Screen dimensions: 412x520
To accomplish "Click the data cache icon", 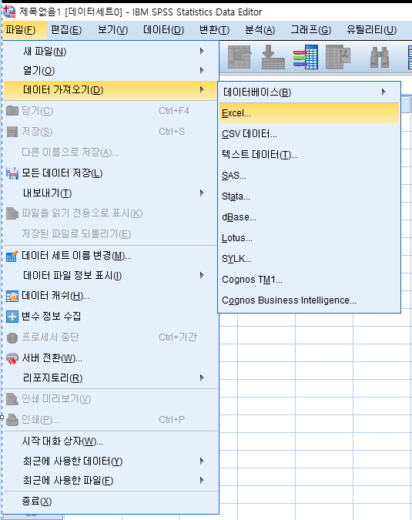I will (x=12, y=296).
